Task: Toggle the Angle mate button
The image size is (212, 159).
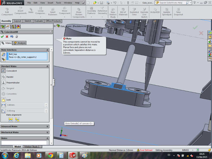Action: coord(4,111)
